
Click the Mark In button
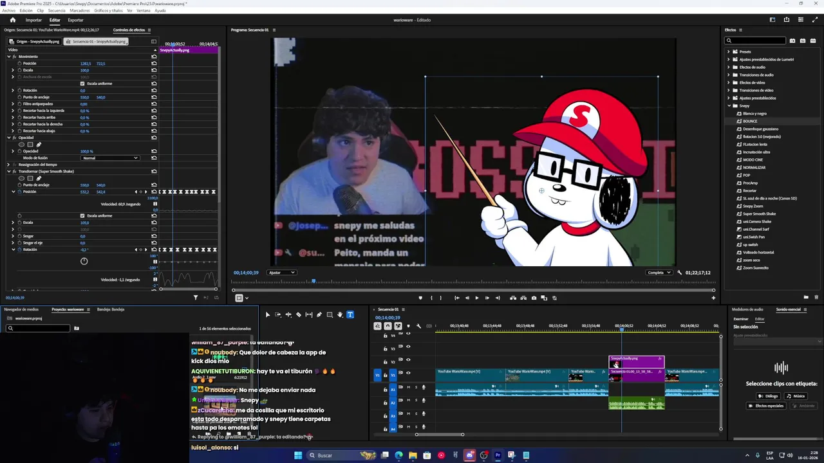pos(431,298)
